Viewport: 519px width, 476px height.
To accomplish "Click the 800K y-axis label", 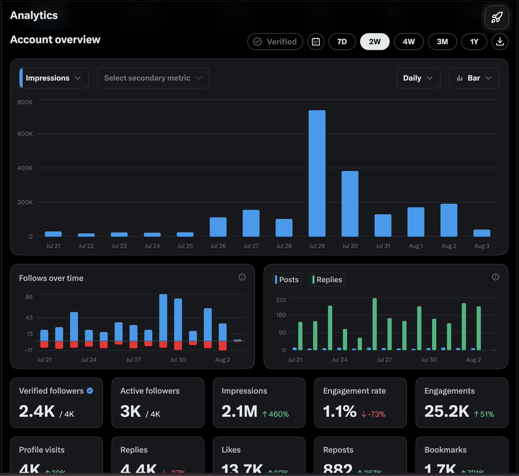I will coord(25,102).
